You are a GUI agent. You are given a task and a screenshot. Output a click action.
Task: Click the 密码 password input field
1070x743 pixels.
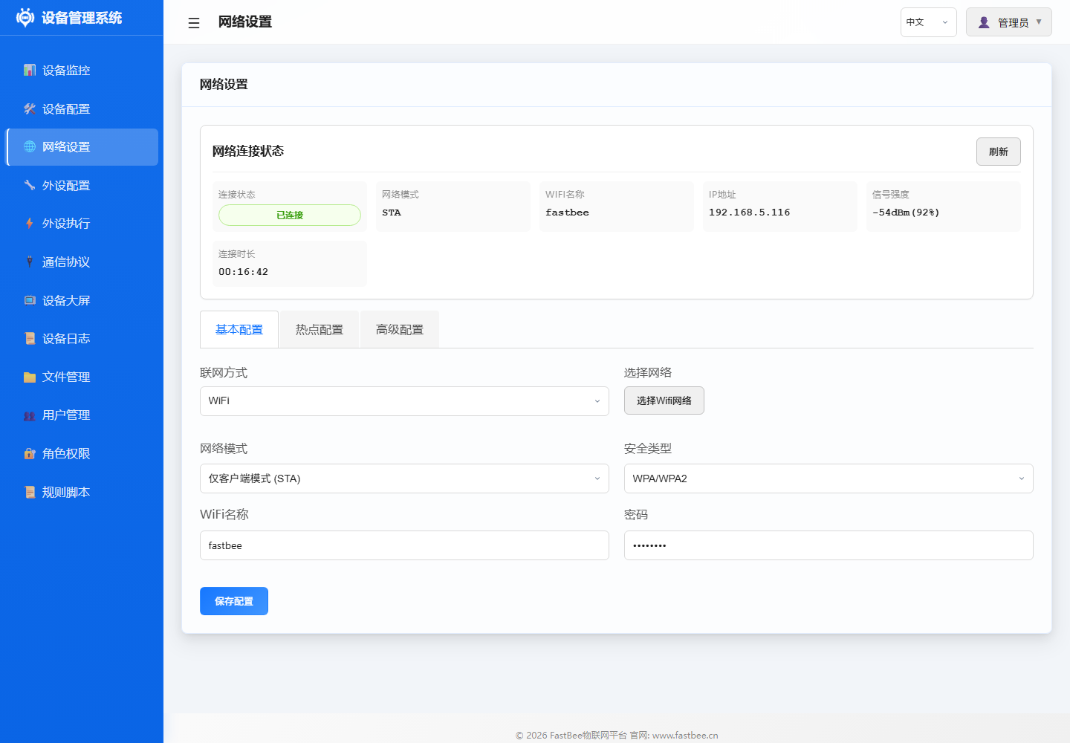click(829, 545)
